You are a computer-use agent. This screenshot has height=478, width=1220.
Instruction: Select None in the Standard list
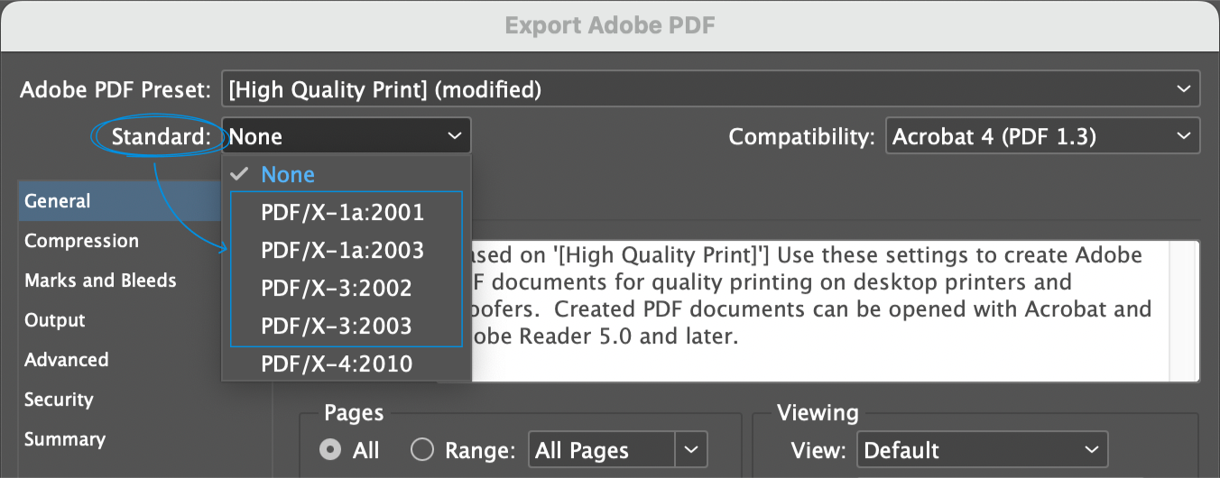[288, 175]
